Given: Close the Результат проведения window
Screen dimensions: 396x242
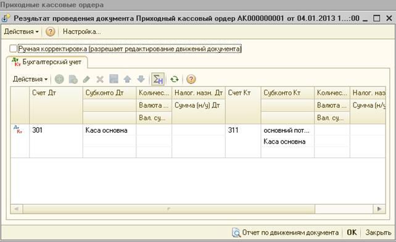Looking at the screenshot, I should 389,18.
